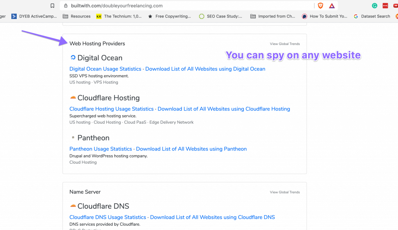Click the Name Server section title

tap(85, 192)
